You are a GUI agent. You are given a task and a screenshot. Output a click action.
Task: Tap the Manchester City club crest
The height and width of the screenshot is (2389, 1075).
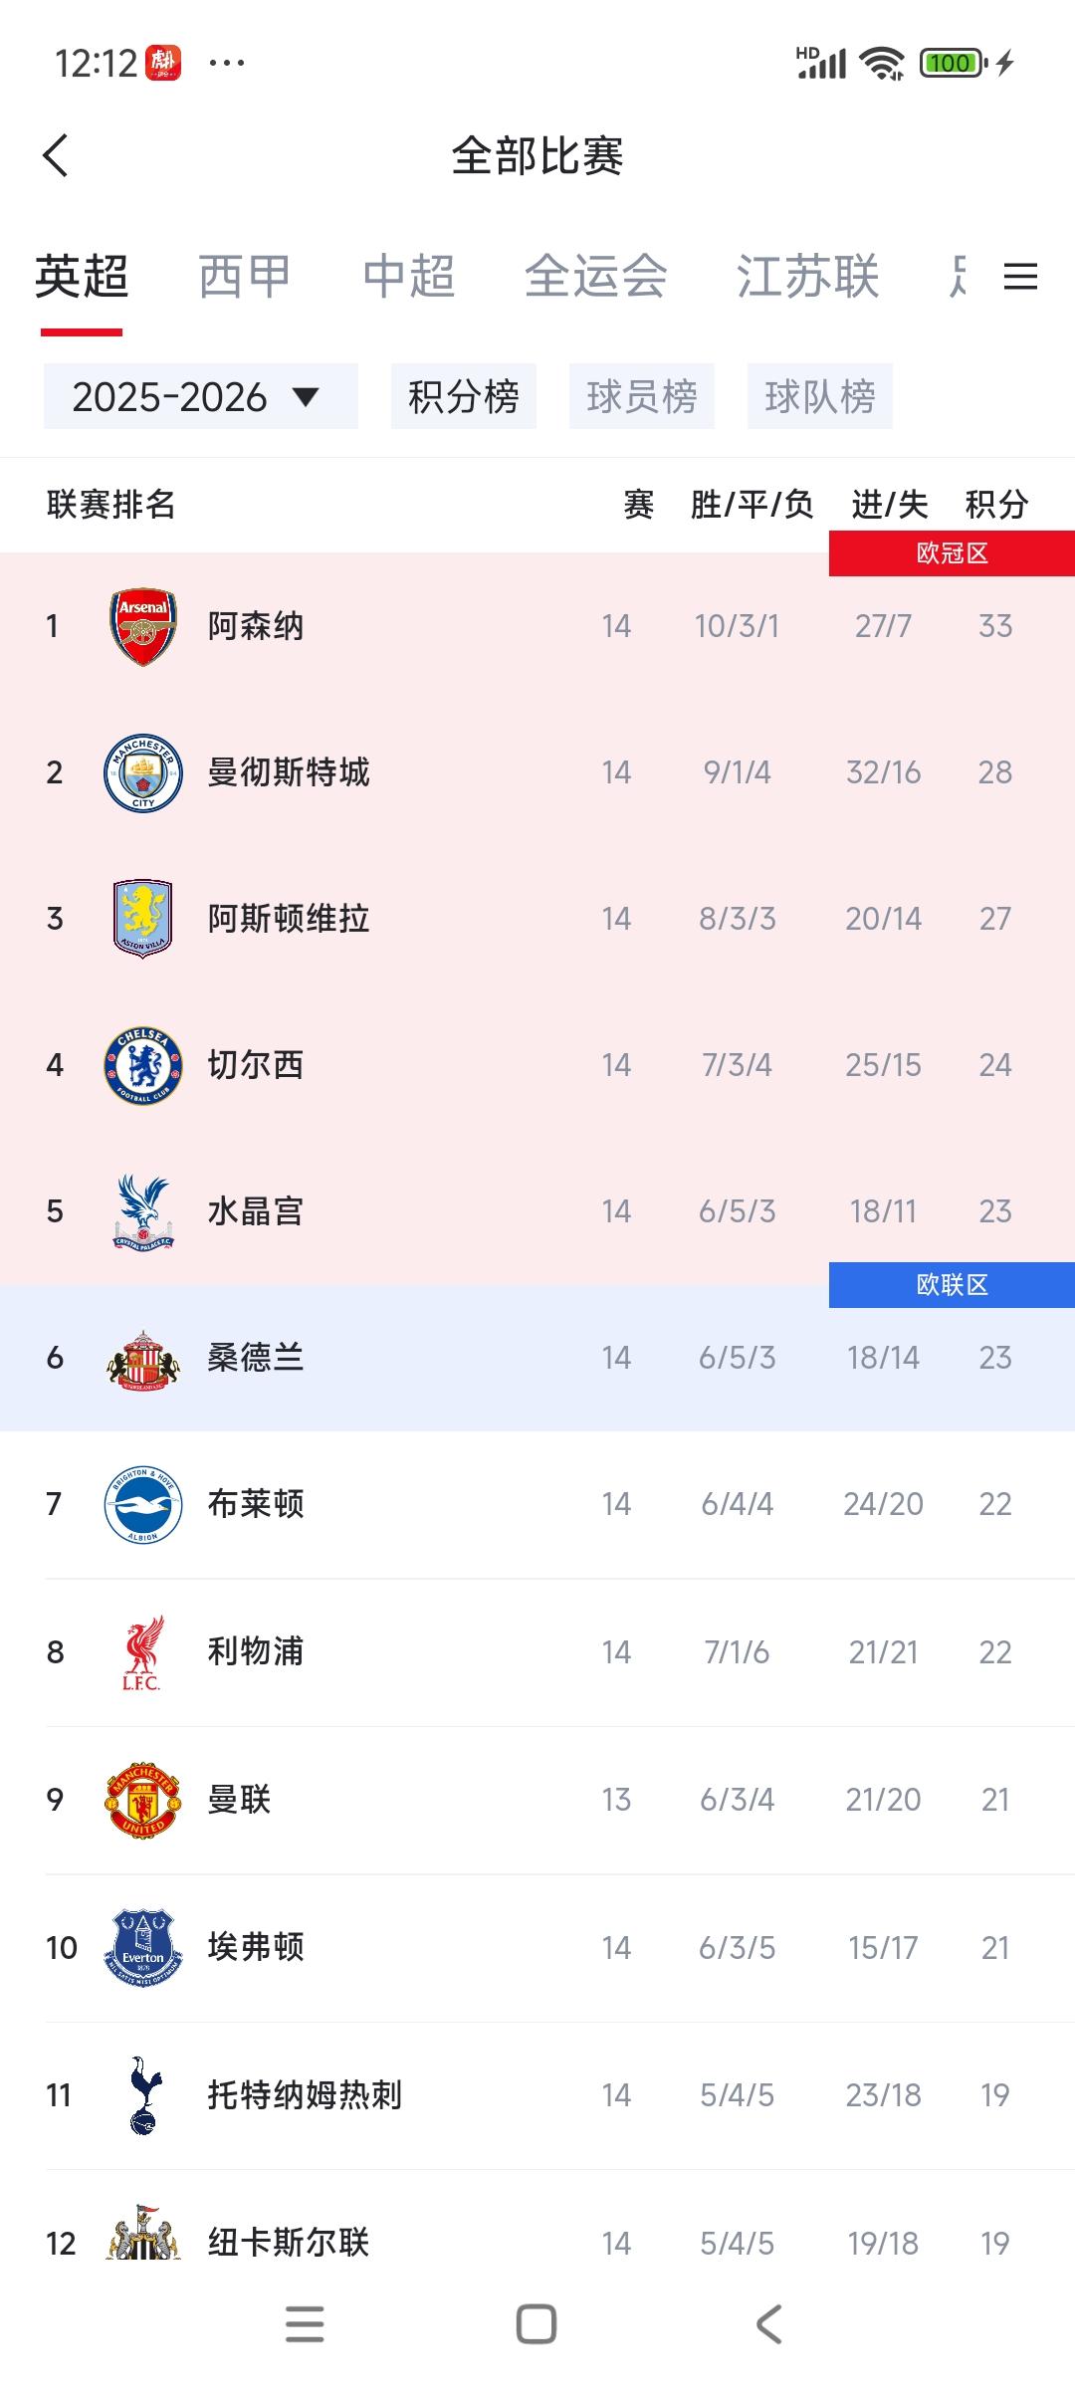[143, 772]
